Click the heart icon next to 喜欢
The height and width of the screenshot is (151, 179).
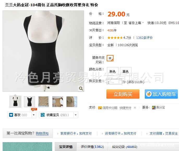coord(11,115)
